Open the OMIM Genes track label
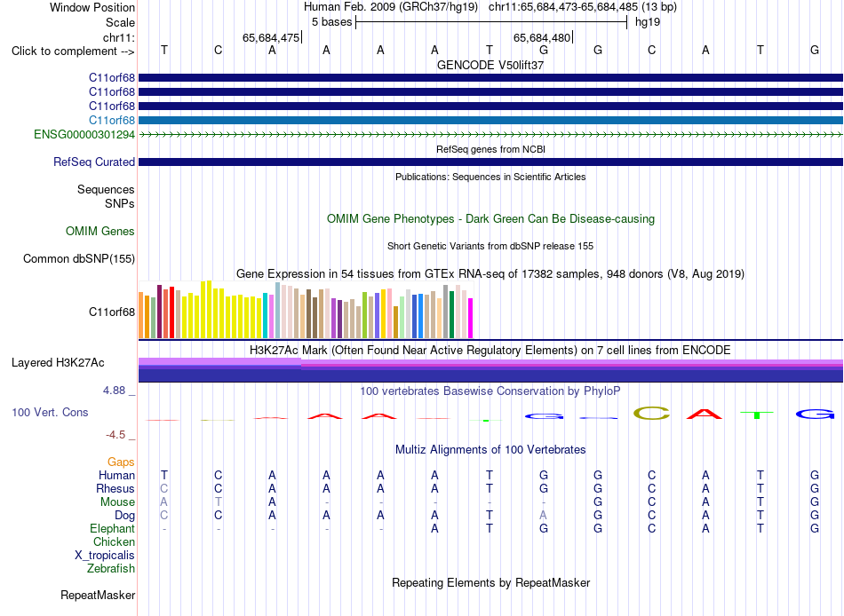Viewport: 844px width, 616px height. click(100, 232)
